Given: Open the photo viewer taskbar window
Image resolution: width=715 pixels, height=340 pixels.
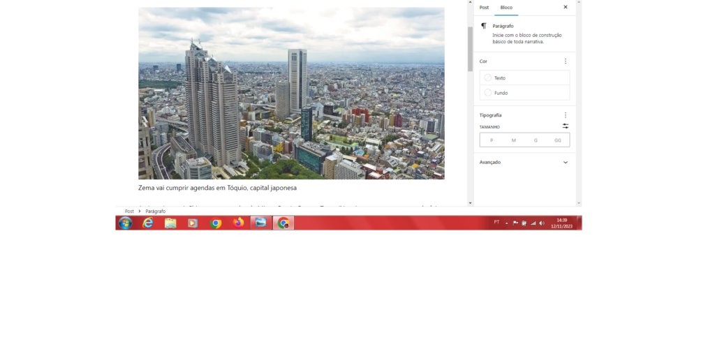Looking at the screenshot, I should tap(261, 223).
